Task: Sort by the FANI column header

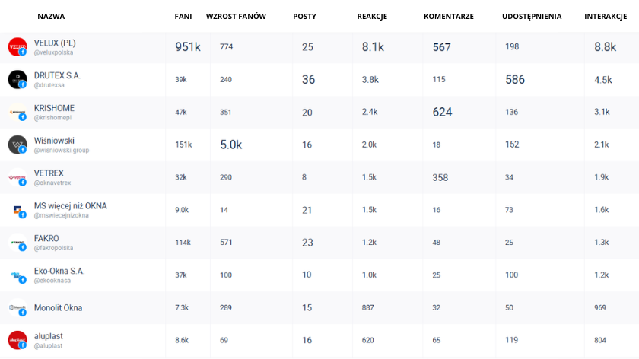Action: click(x=183, y=16)
